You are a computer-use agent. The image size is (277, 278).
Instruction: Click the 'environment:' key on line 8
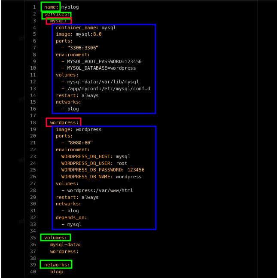(73, 55)
